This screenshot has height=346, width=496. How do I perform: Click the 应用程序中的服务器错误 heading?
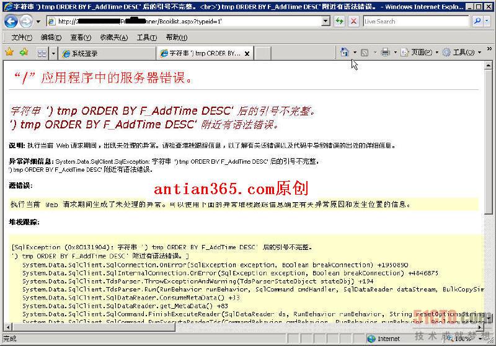tap(104, 78)
